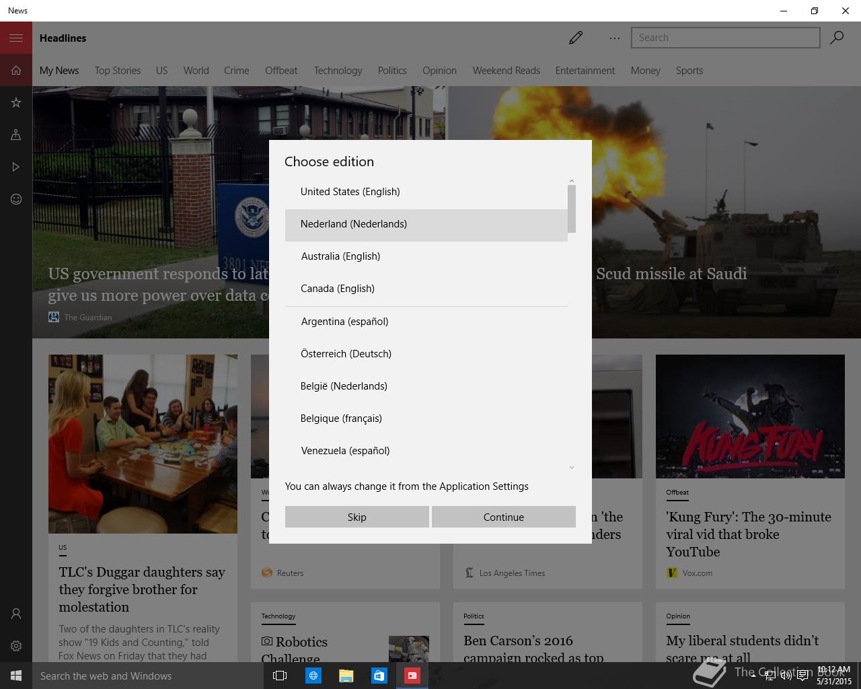The height and width of the screenshot is (689, 861).
Task: Select Belgique (français) edition
Action: coord(426,419)
